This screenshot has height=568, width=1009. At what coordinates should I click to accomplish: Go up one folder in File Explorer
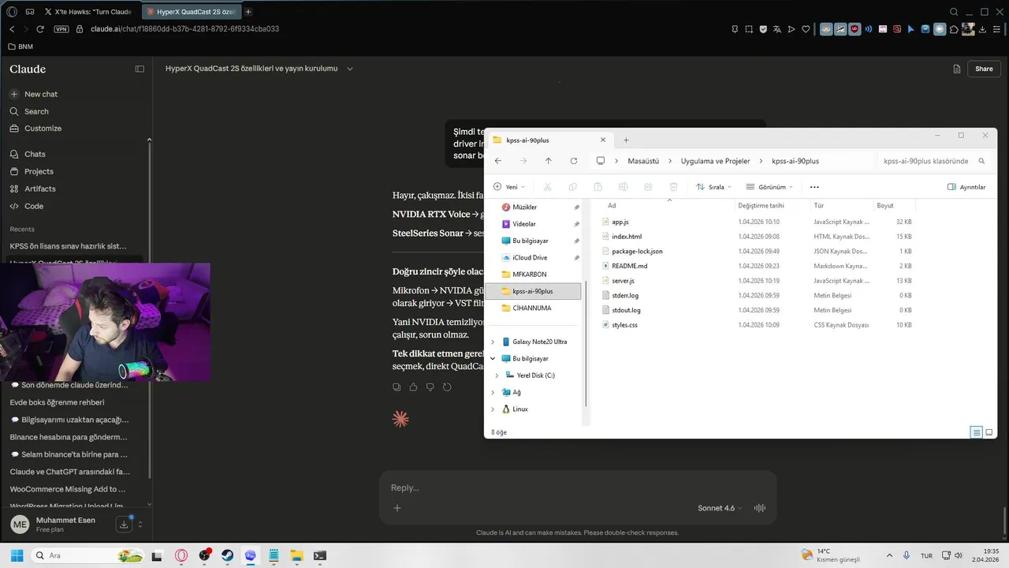point(549,161)
